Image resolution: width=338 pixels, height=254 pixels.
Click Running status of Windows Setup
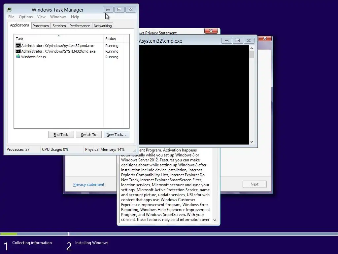click(x=112, y=57)
